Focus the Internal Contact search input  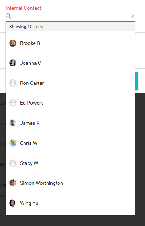(x=71, y=16)
